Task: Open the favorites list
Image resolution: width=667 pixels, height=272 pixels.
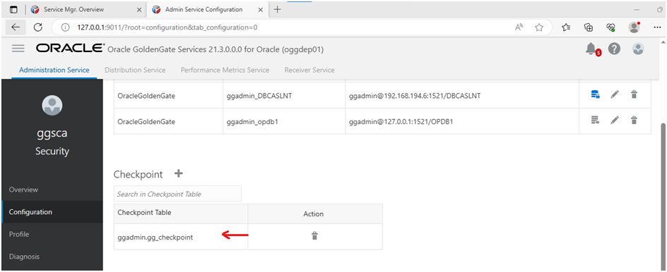Action: [566, 27]
